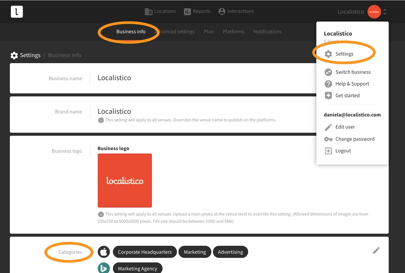Select Switch business in the account dropdown
This screenshot has width=405, height=273.
348,72
